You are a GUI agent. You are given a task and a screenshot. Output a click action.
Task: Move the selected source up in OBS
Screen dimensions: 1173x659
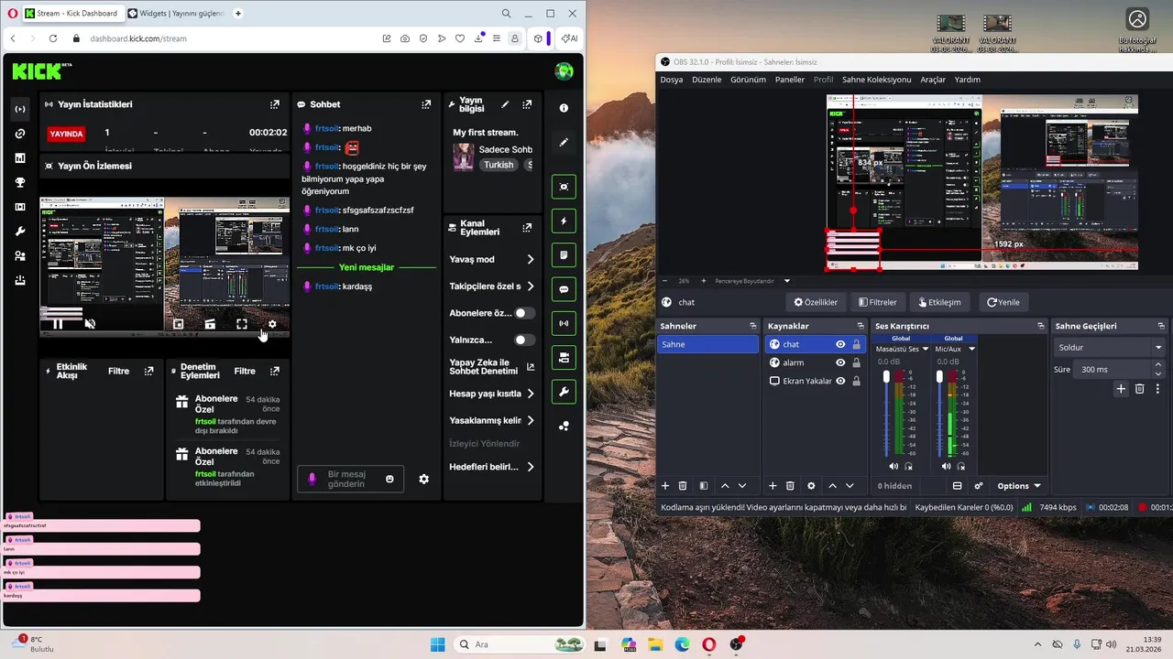832,486
